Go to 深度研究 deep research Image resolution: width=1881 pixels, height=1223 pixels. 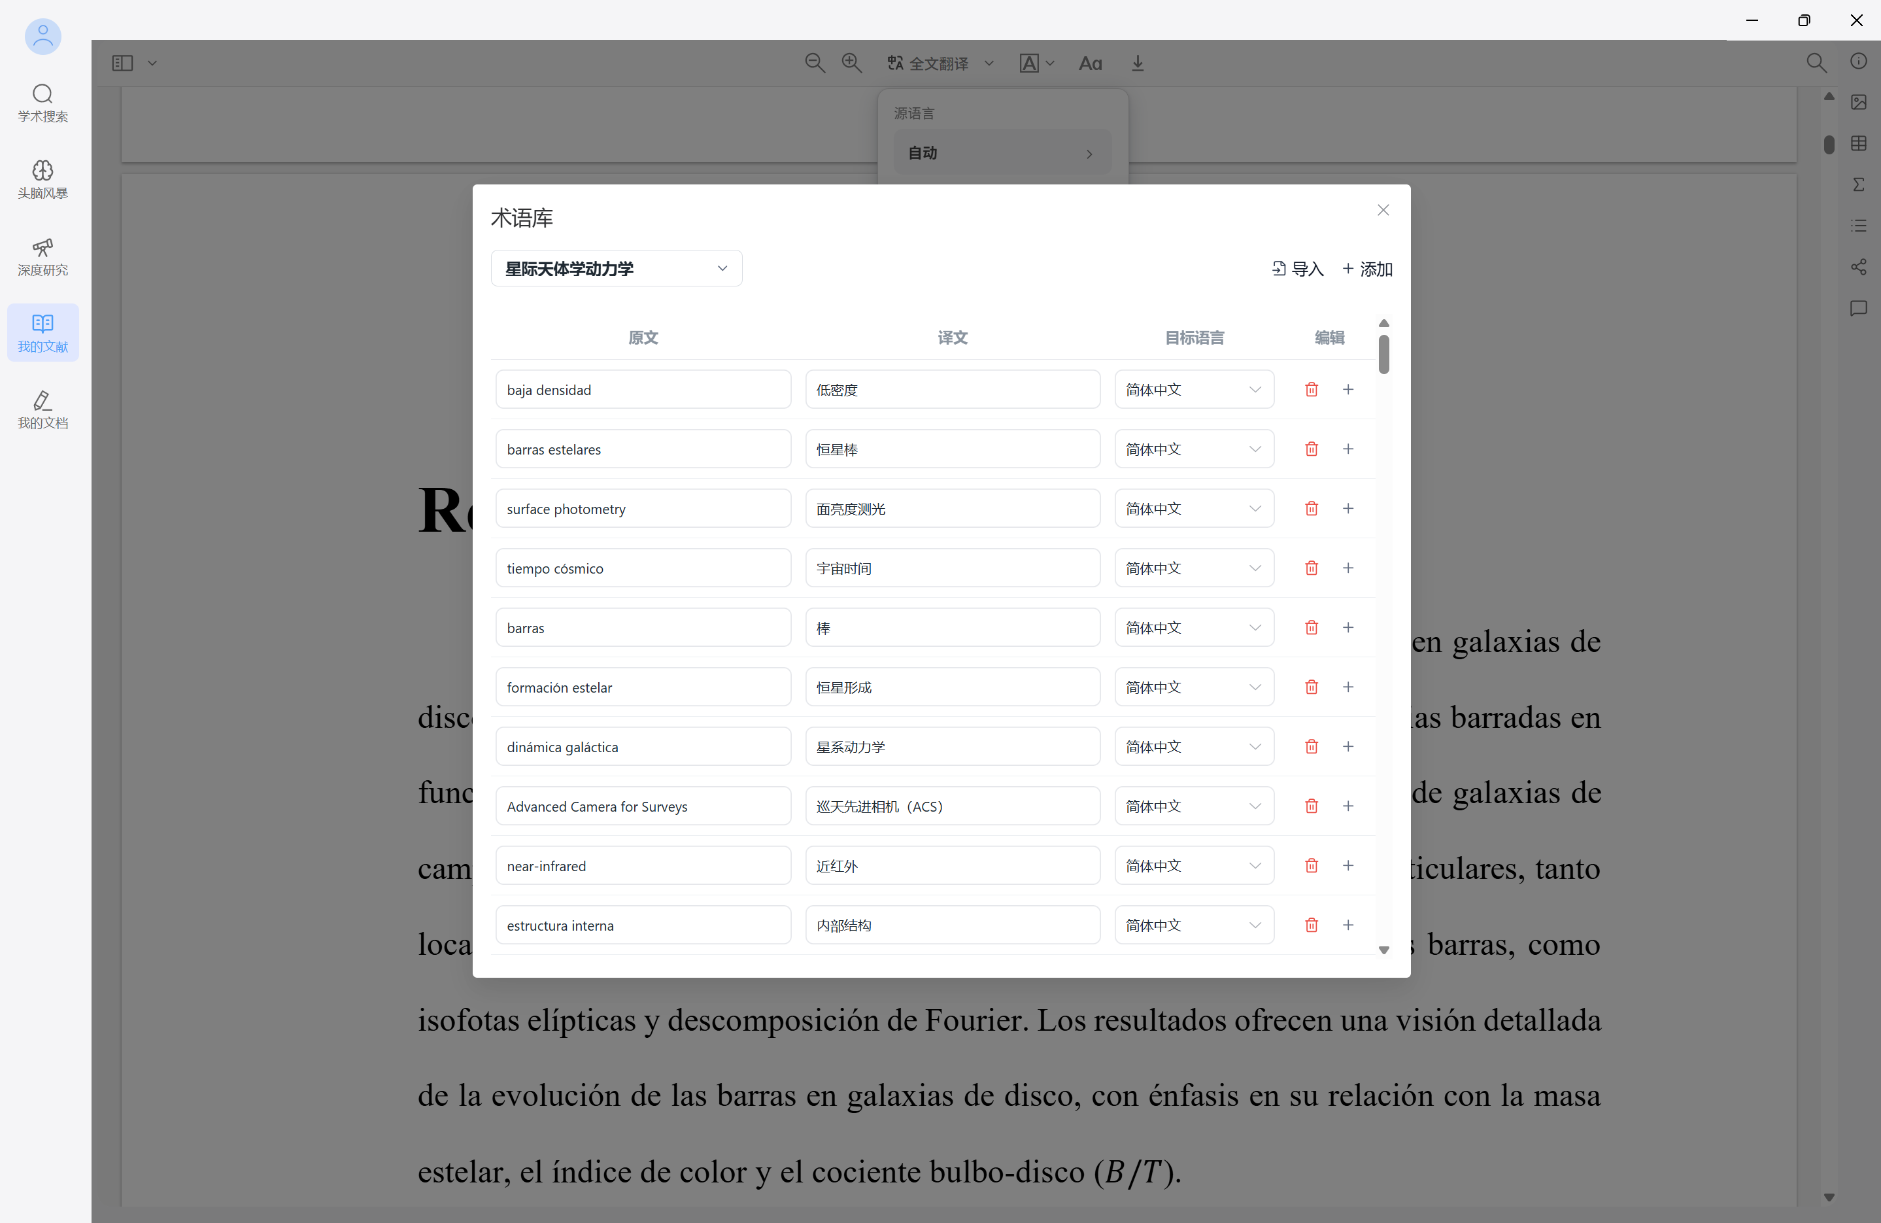coord(42,257)
